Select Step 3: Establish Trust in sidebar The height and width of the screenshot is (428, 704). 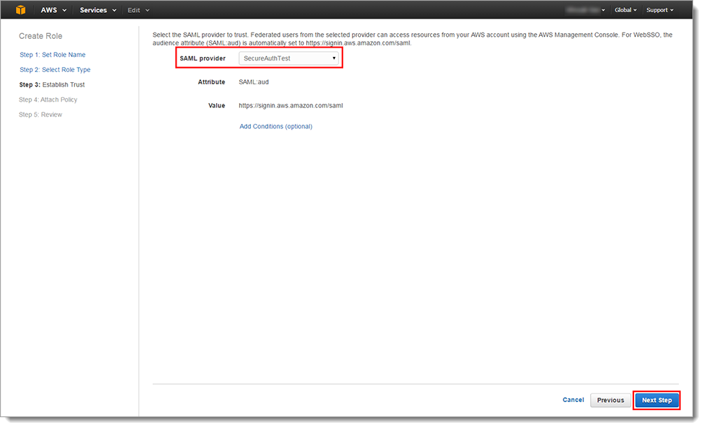pos(52,85)
